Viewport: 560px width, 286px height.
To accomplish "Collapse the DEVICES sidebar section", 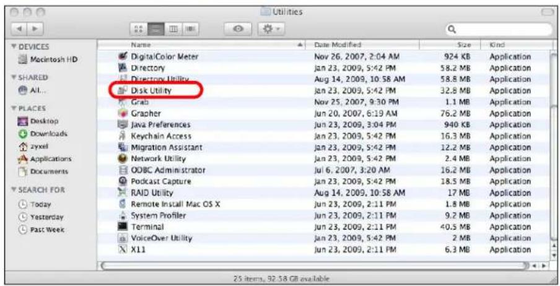I will click(14, 47).
